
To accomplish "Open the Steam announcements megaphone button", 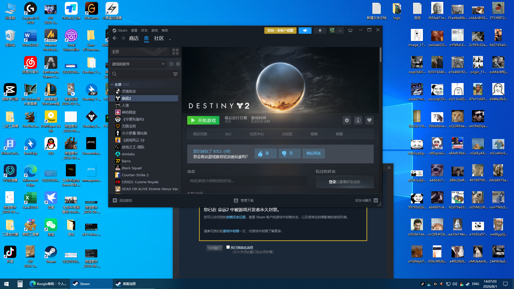I will point(305,31).
